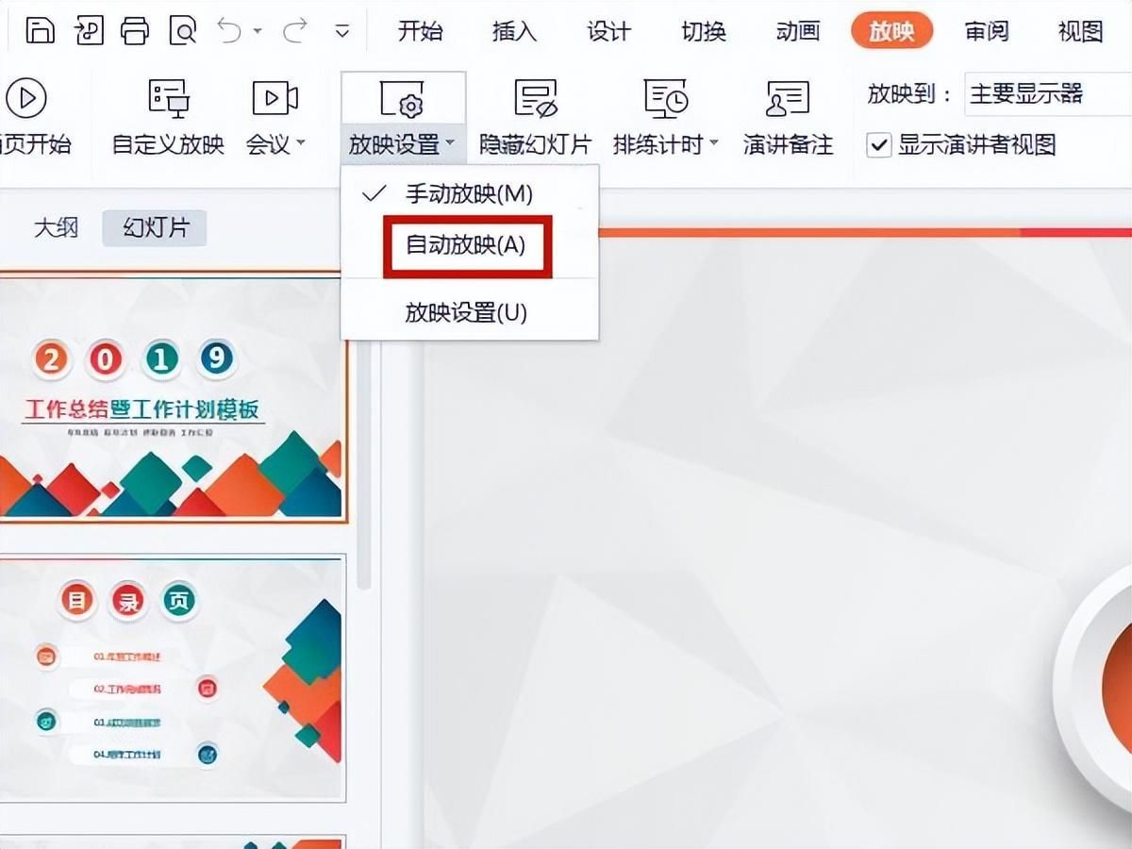Switch to the 大纲 panel tab
Viewport: 1132px width, 849px height.
tap(57, 228)
